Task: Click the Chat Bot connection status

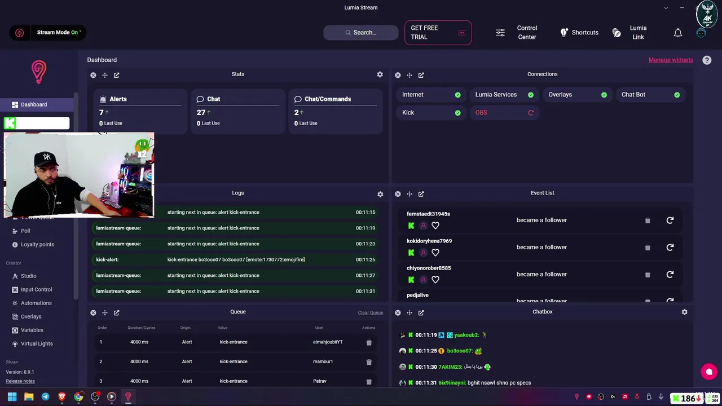Action: 650,95
